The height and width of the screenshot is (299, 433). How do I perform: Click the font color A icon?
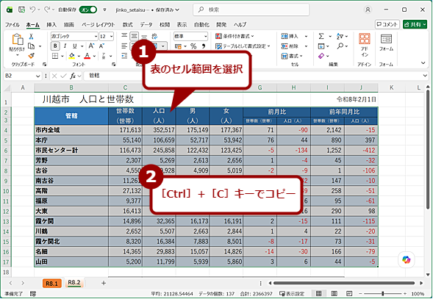pos(87,56)
